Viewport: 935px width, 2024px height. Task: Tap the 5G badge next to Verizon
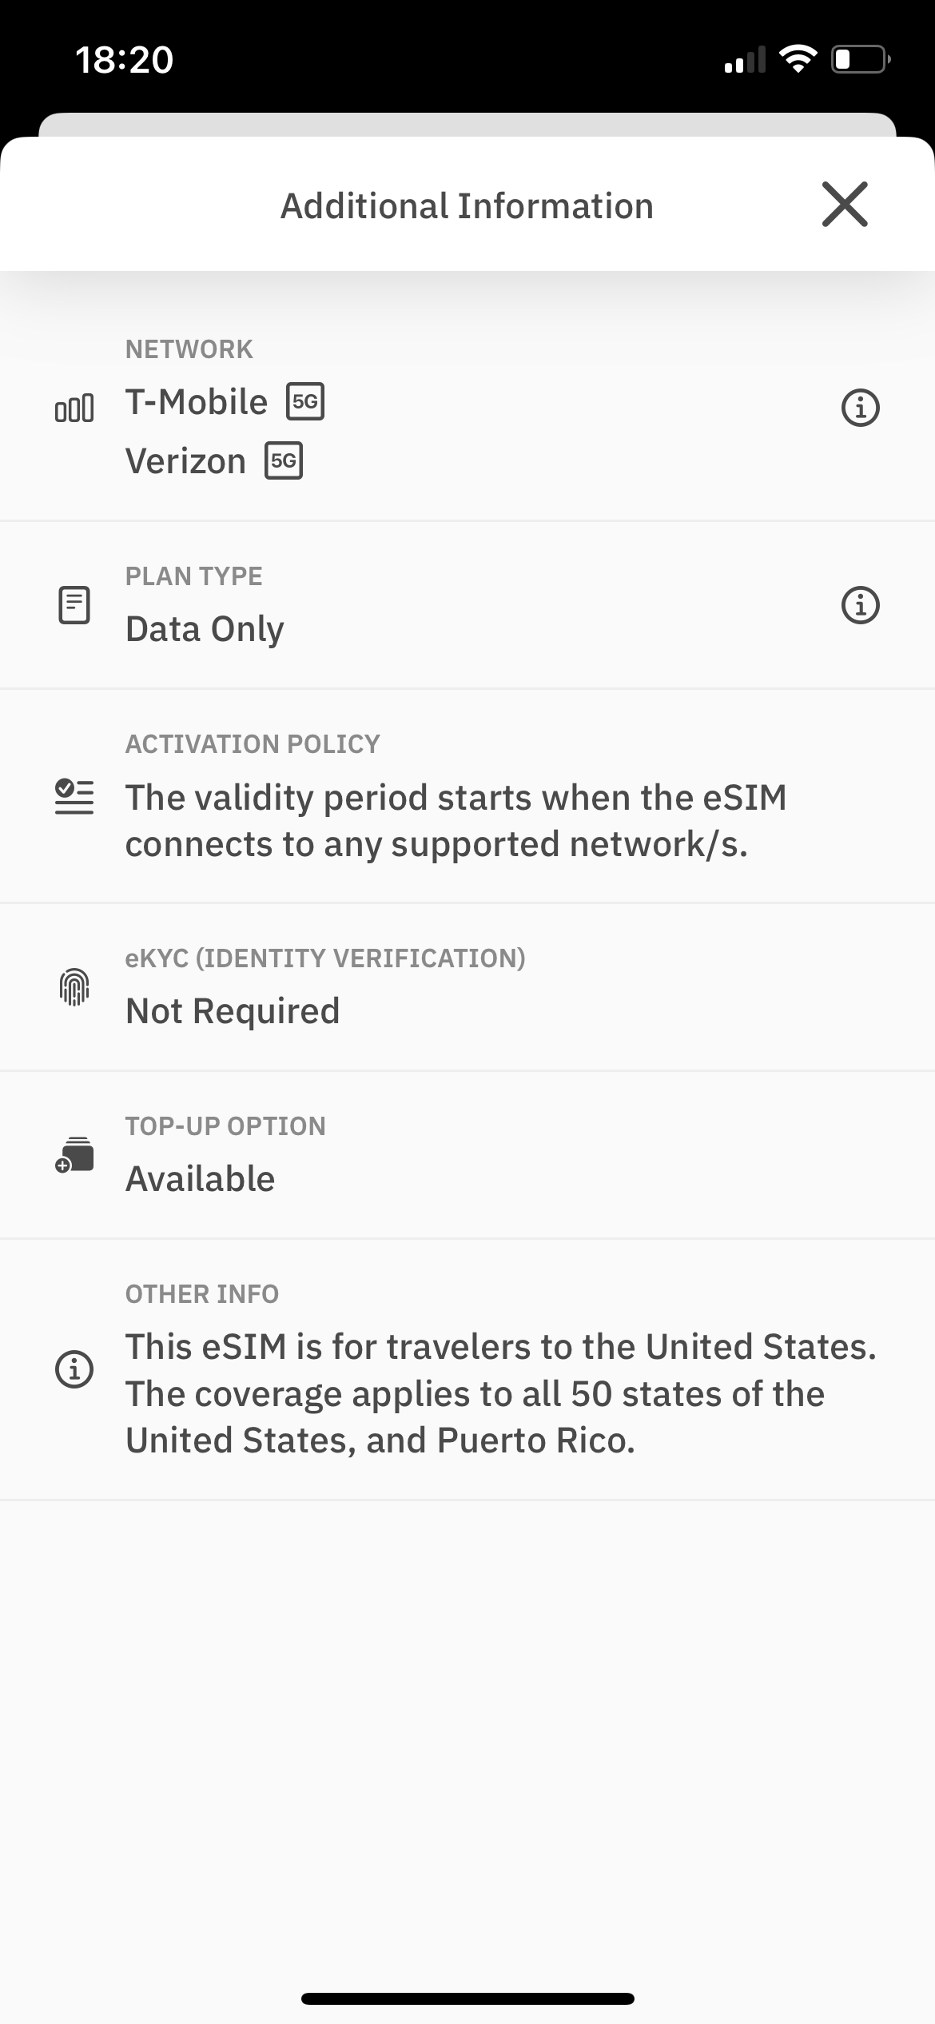click(284, 460)
